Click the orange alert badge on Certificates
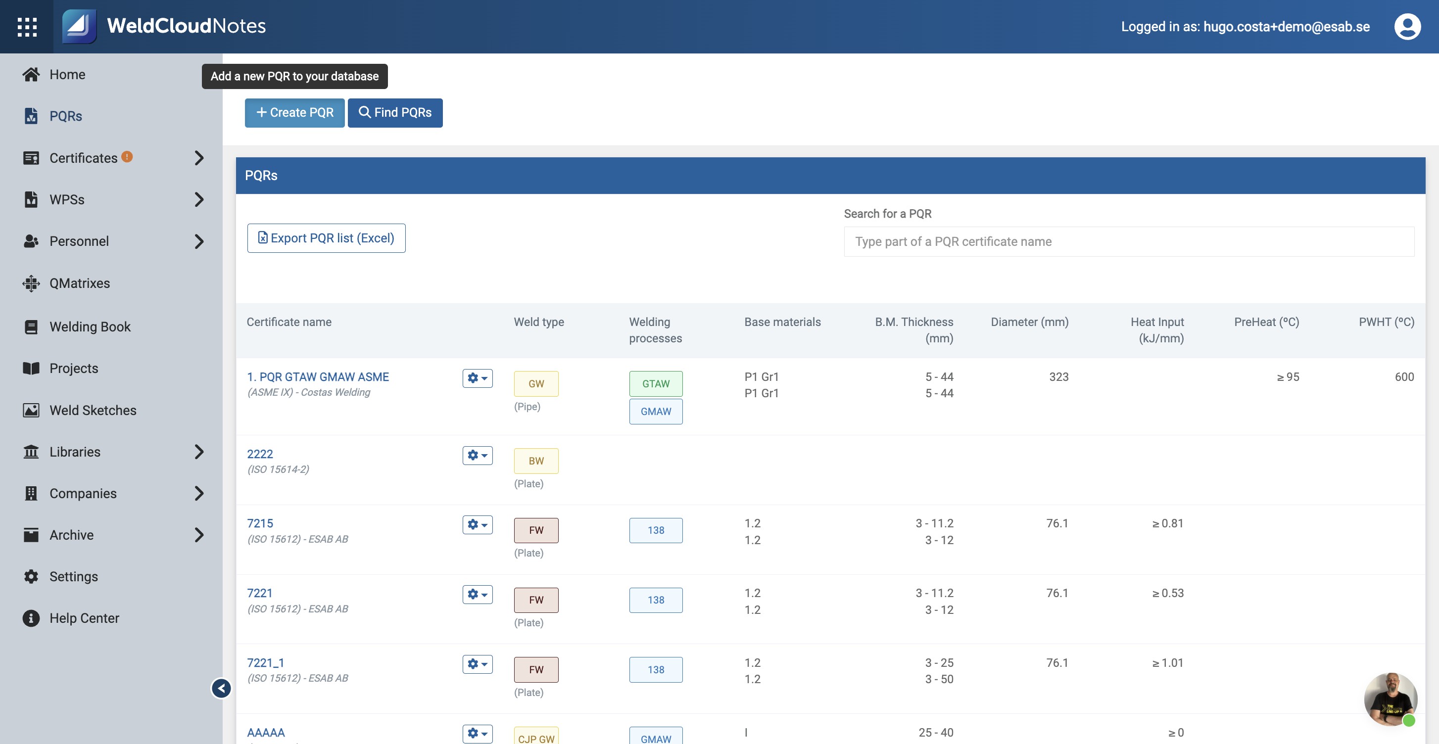 coord(127,157)
